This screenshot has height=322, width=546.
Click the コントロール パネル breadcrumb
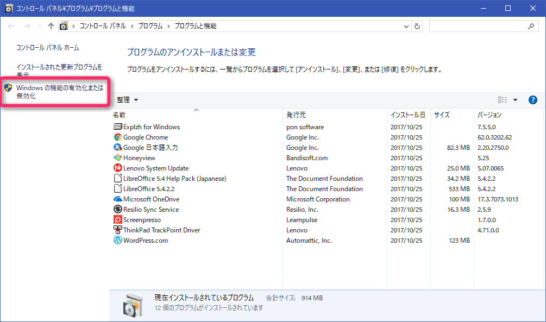point(103,26)
